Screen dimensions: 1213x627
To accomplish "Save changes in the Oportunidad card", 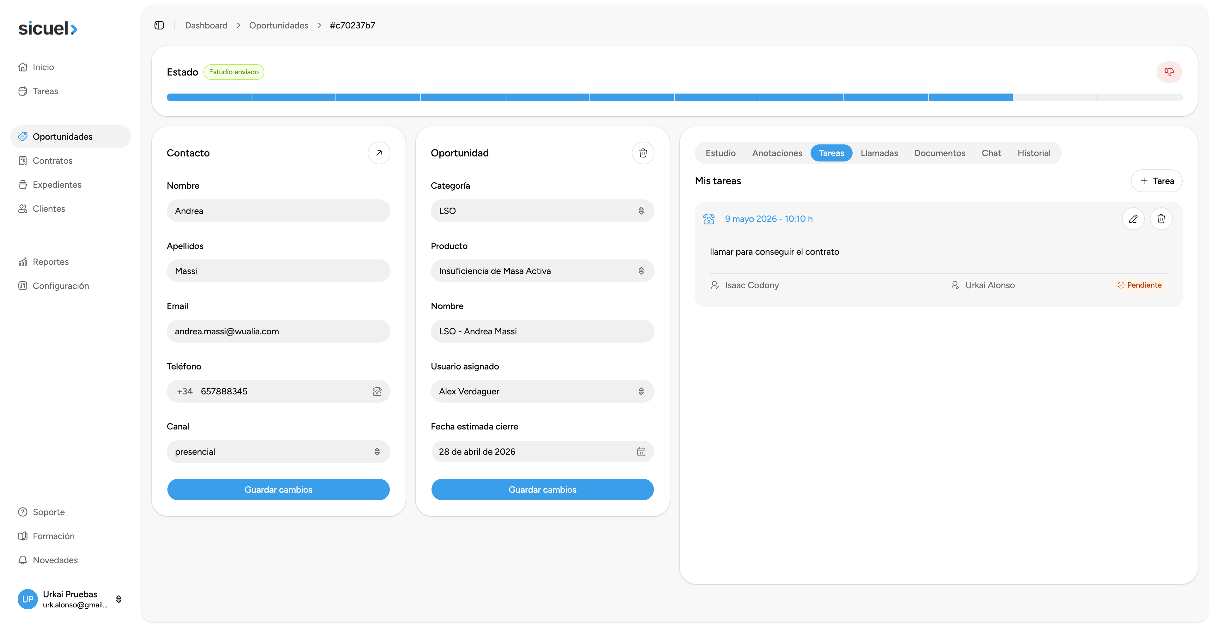I will coord(542,490).
